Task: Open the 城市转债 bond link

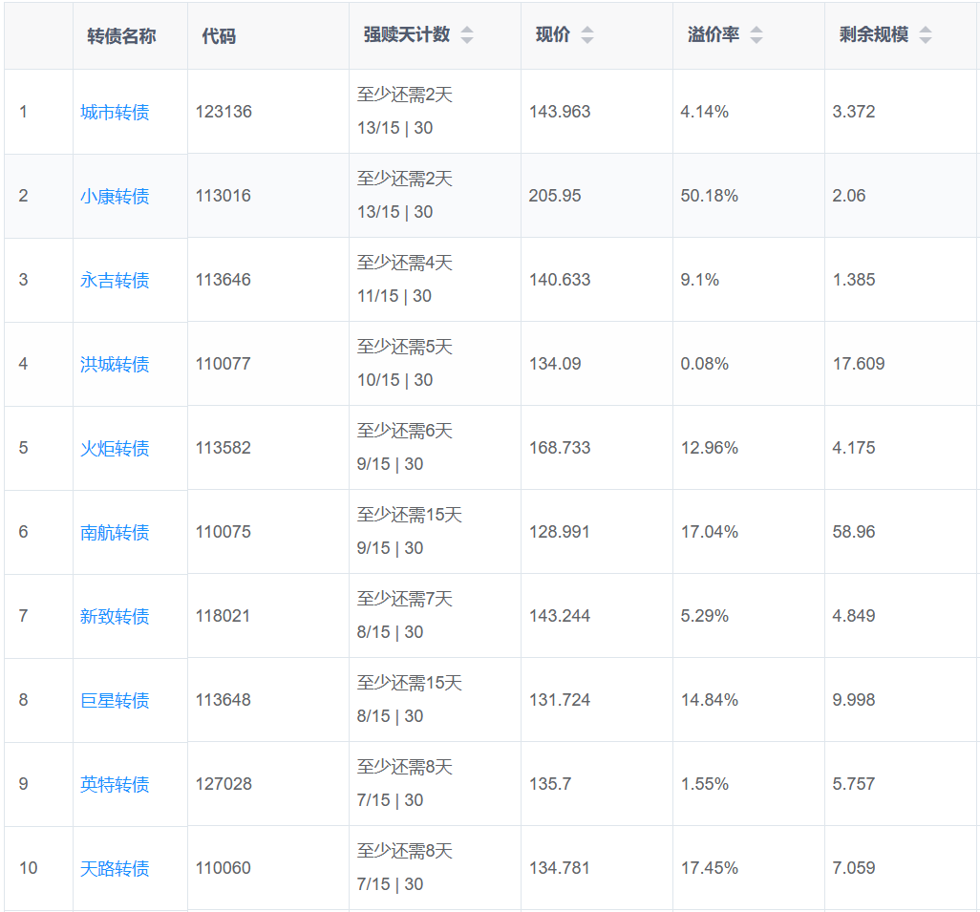Action: pos(115,113)
